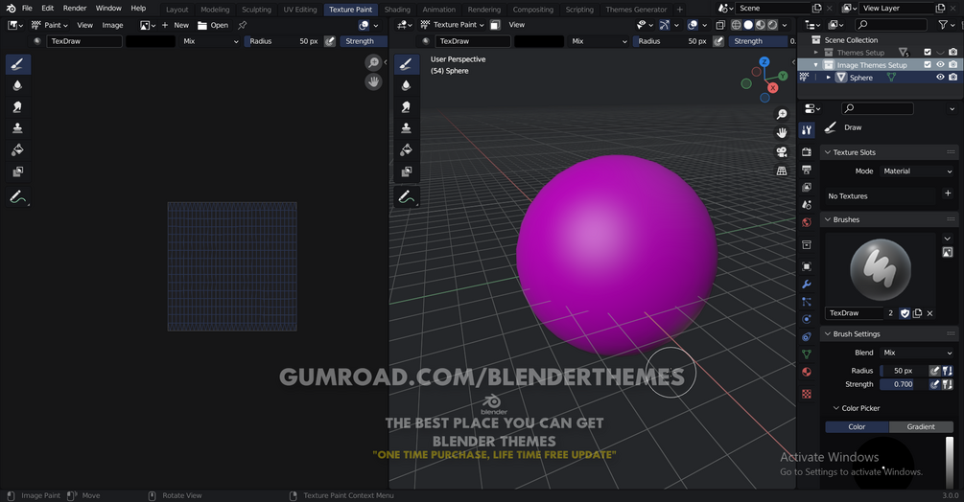Viewport: 964px width, 502px height.
Task: Open File menu
Action: (x=27, y=8)
